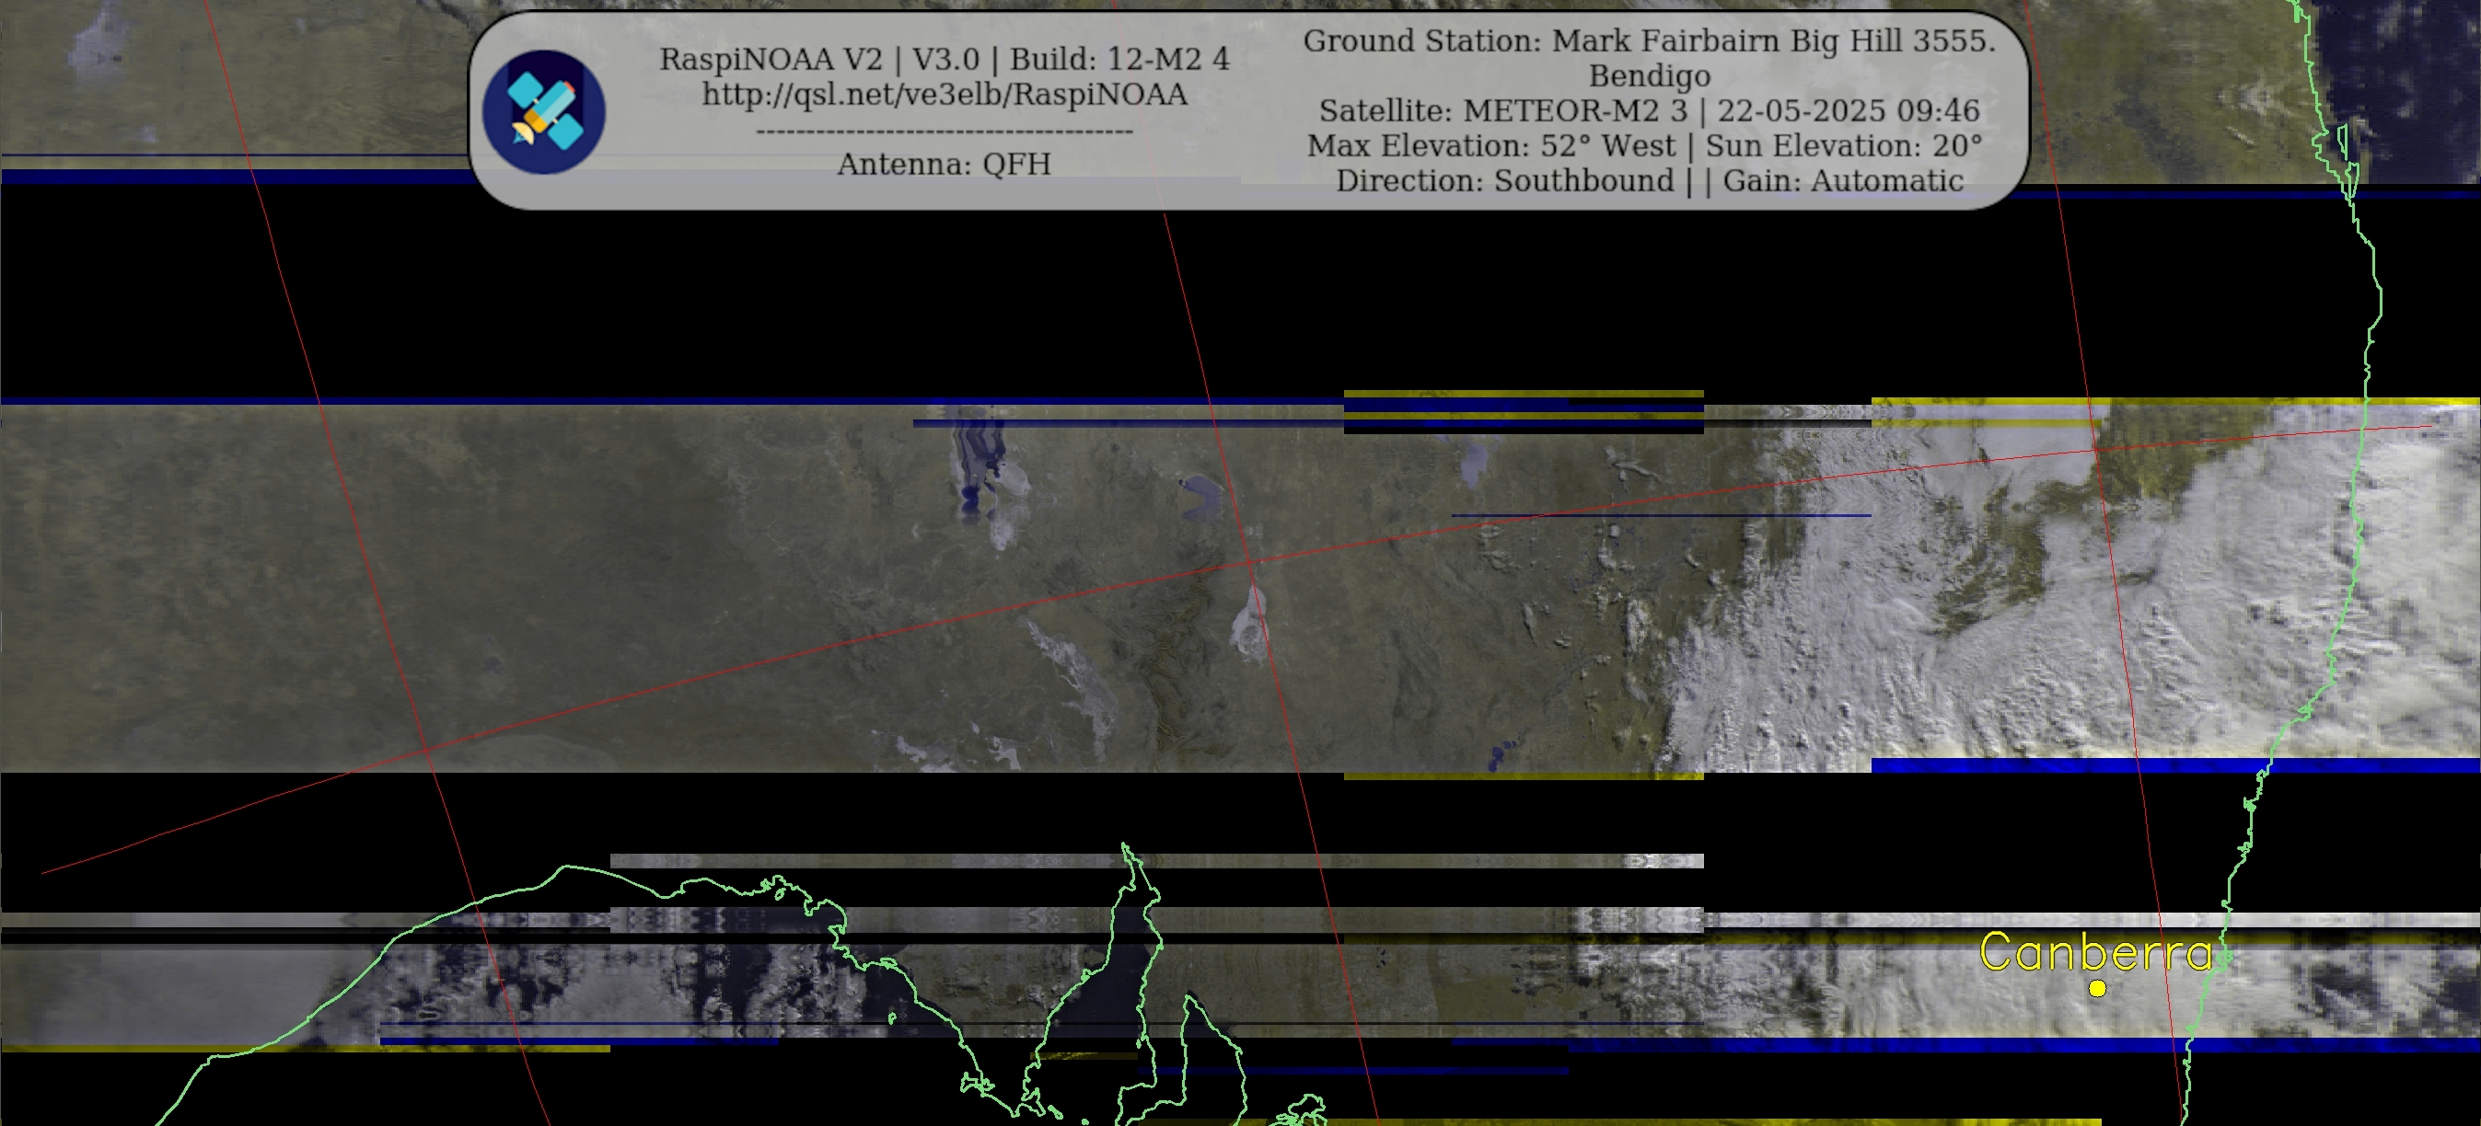This screenshot has height=1126, width=2481.
Task: Click the yellow Canberra city label
Action: click(2096, 953)
